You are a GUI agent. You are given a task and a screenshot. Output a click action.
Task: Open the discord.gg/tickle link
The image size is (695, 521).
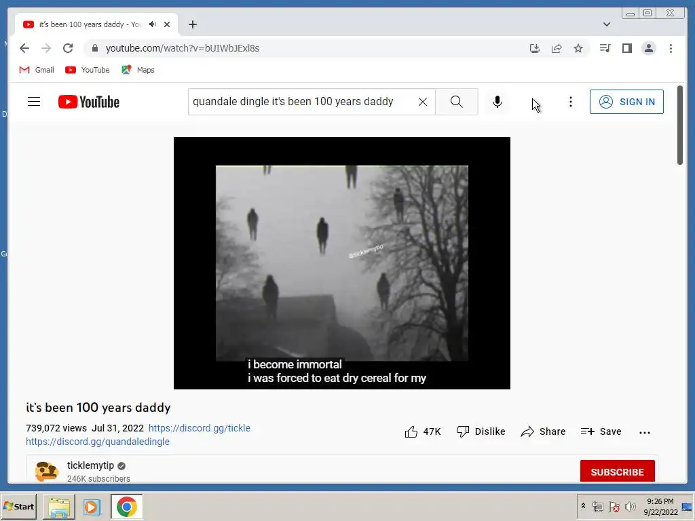coord(200,428)
